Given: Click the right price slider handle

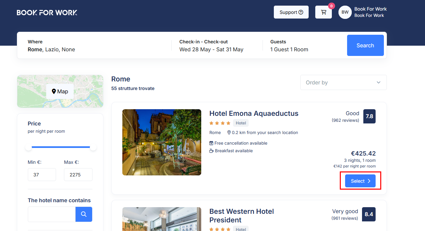Looking at the screenshot, I should pyautogui.click(x=93, y=147).
